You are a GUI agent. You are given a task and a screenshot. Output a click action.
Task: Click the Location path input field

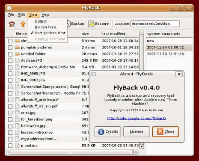(x=155, y=24)
